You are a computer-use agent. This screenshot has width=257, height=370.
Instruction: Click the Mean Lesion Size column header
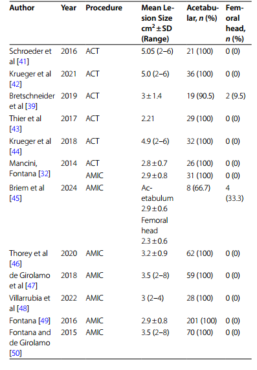158,23
